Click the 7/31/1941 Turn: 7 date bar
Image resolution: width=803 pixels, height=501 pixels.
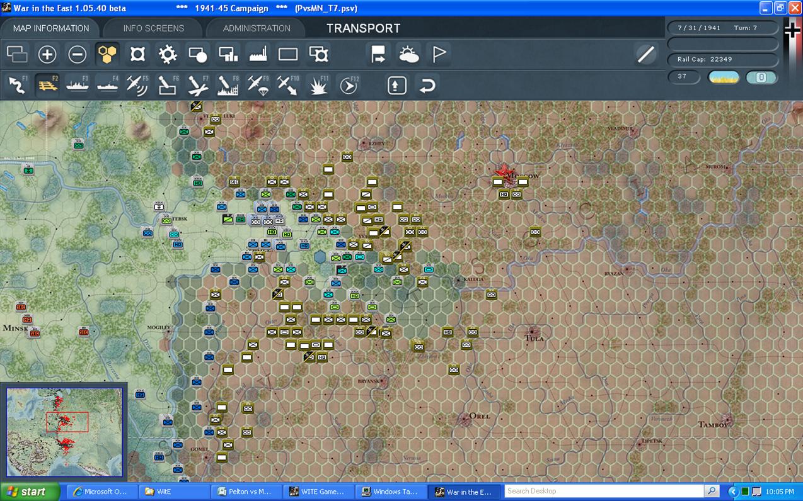[723, 28]
